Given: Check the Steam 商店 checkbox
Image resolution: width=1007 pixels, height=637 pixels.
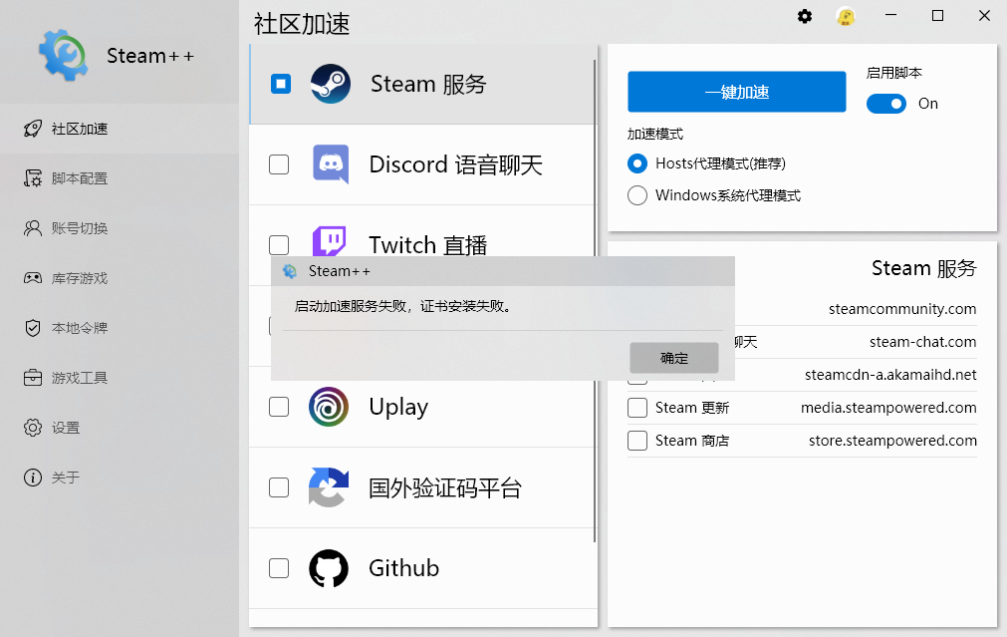Looking at the screenshot, I should tap(636, 440).
